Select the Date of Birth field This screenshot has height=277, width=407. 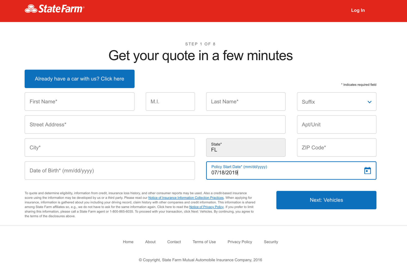(x=110, y=171)
